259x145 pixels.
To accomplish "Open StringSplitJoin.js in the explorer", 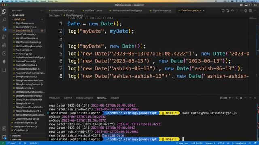I will (24, 104).
